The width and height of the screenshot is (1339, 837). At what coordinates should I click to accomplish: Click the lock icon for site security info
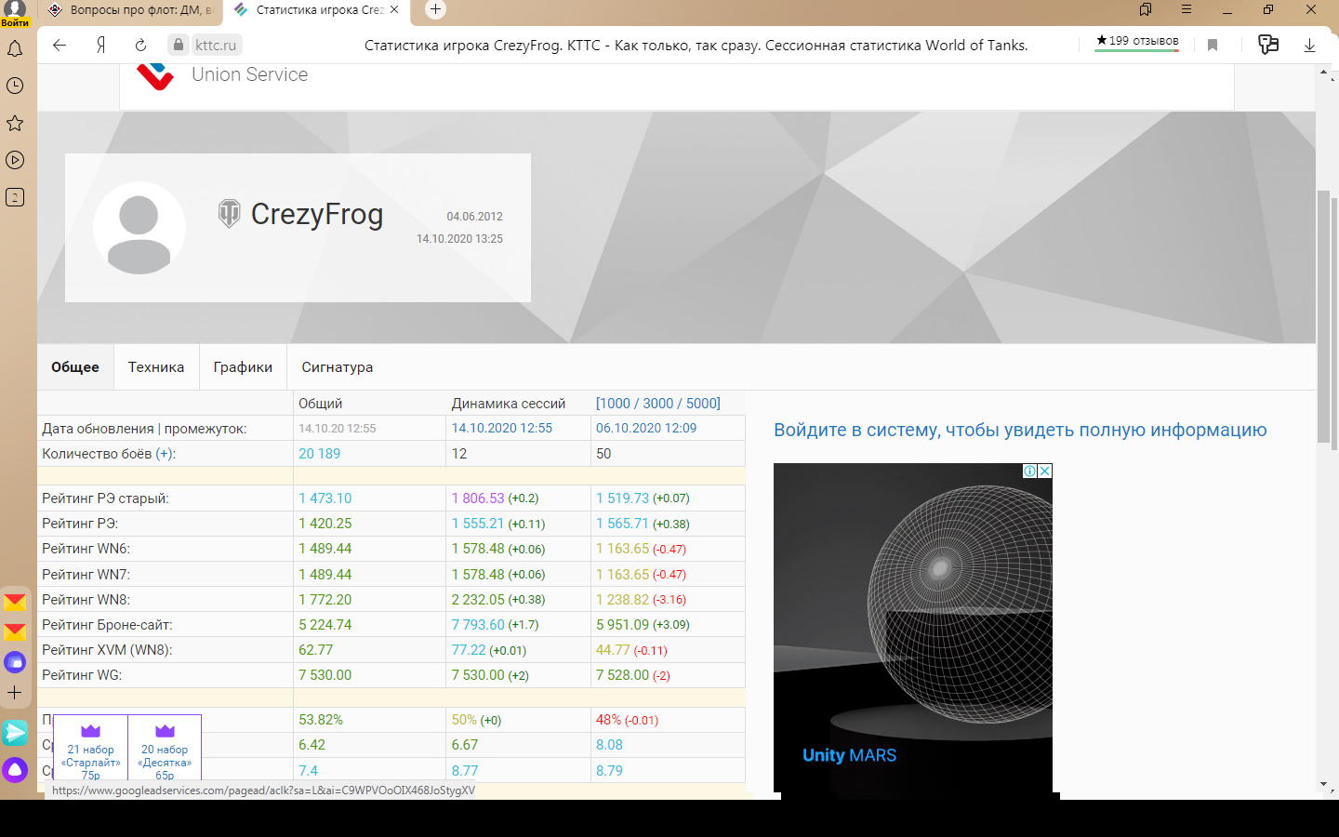[179, 45]
